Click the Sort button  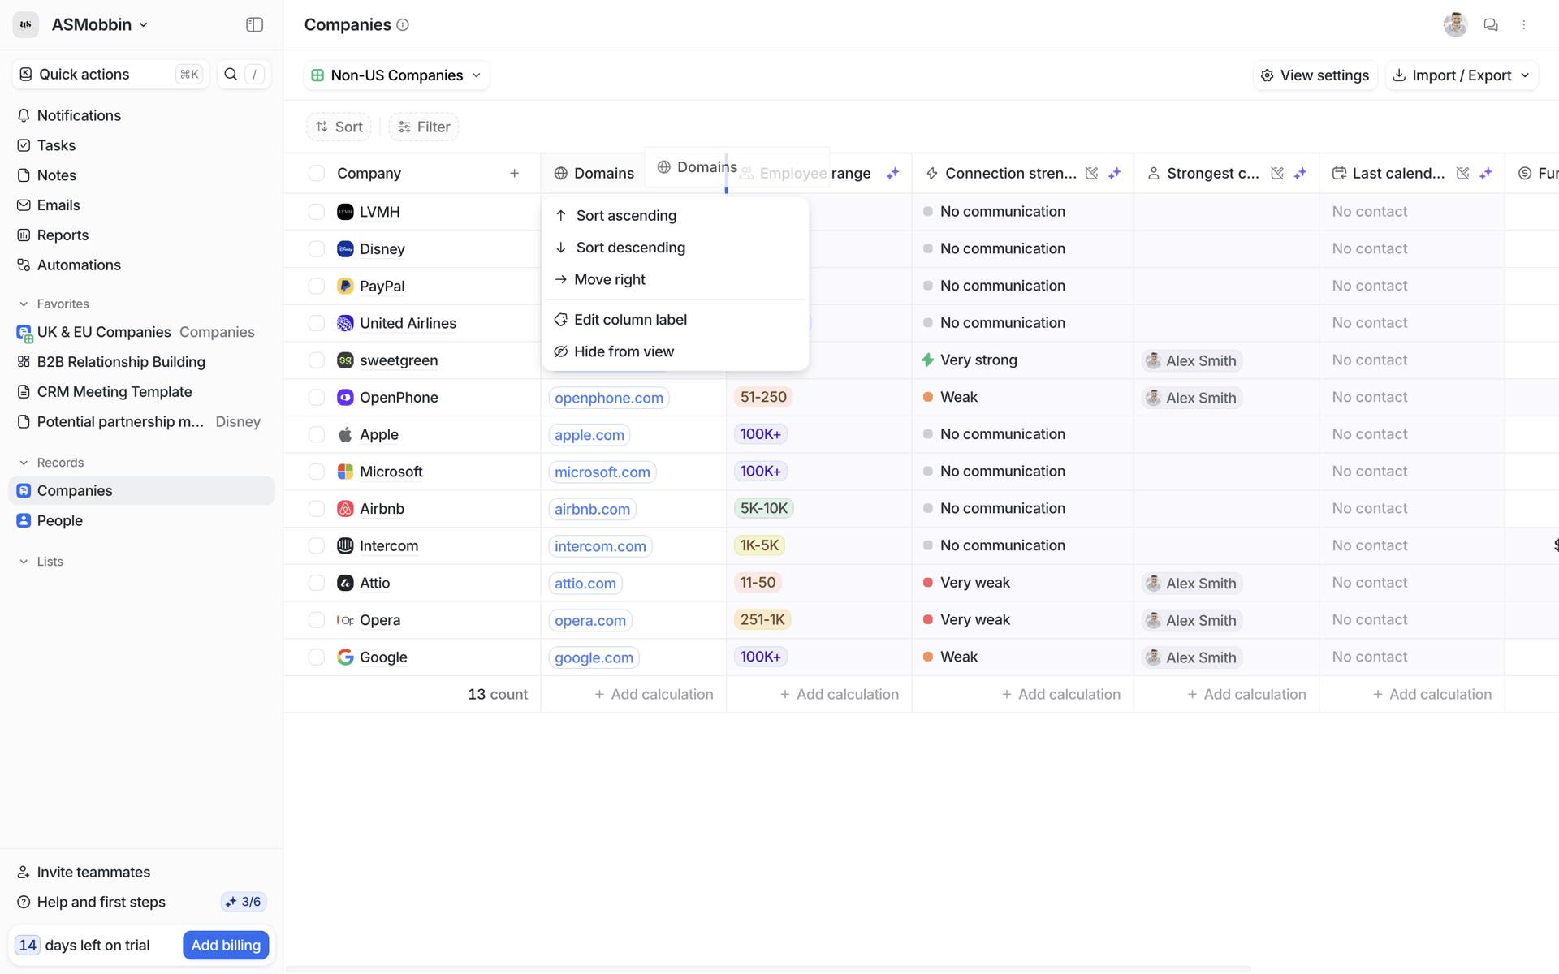[339, 127]
